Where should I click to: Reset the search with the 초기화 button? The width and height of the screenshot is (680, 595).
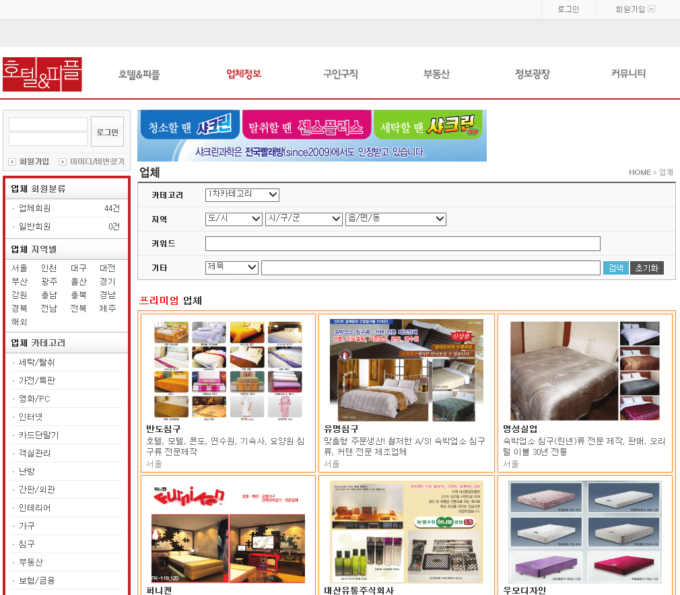point(646,268)
